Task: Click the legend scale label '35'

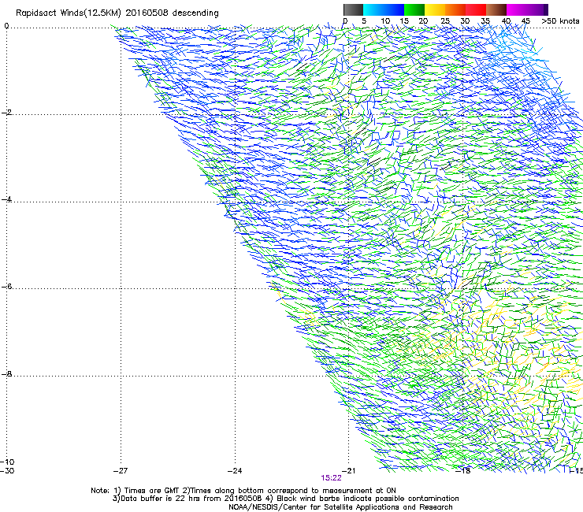Action: tap(485, 21)
